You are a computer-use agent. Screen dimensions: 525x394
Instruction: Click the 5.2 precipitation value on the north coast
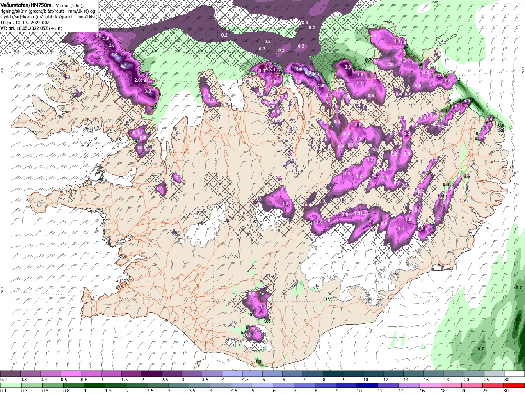coord(308,73)
